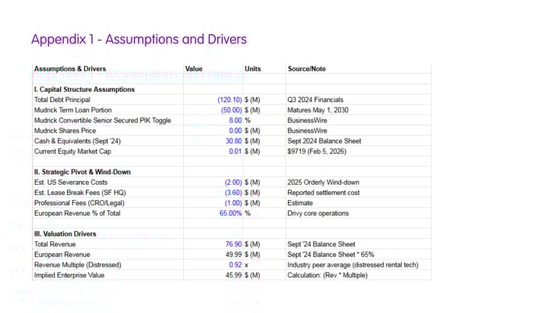Click 'Mudrick Convertible Senior Secured PIK Toggle' label
This screenshot has width=556, height=313.
click(x=103, y=120)
